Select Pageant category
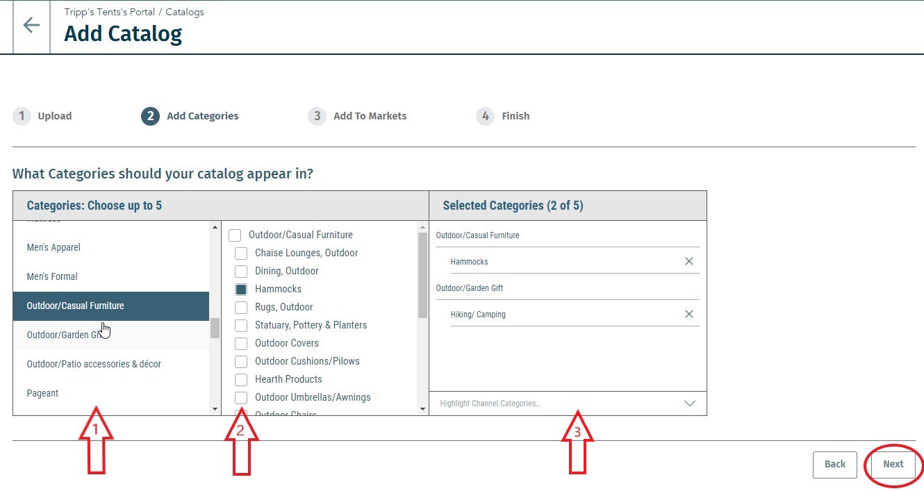Image resolution: width=924 pixels, height=491 pixels. [x=111, y=393]
